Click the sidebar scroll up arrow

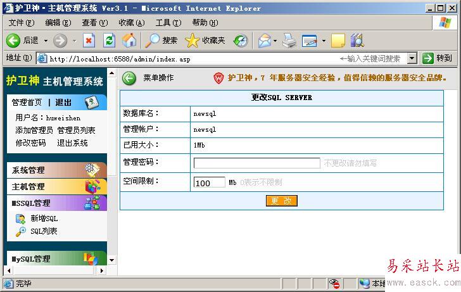tap(111, 73)
